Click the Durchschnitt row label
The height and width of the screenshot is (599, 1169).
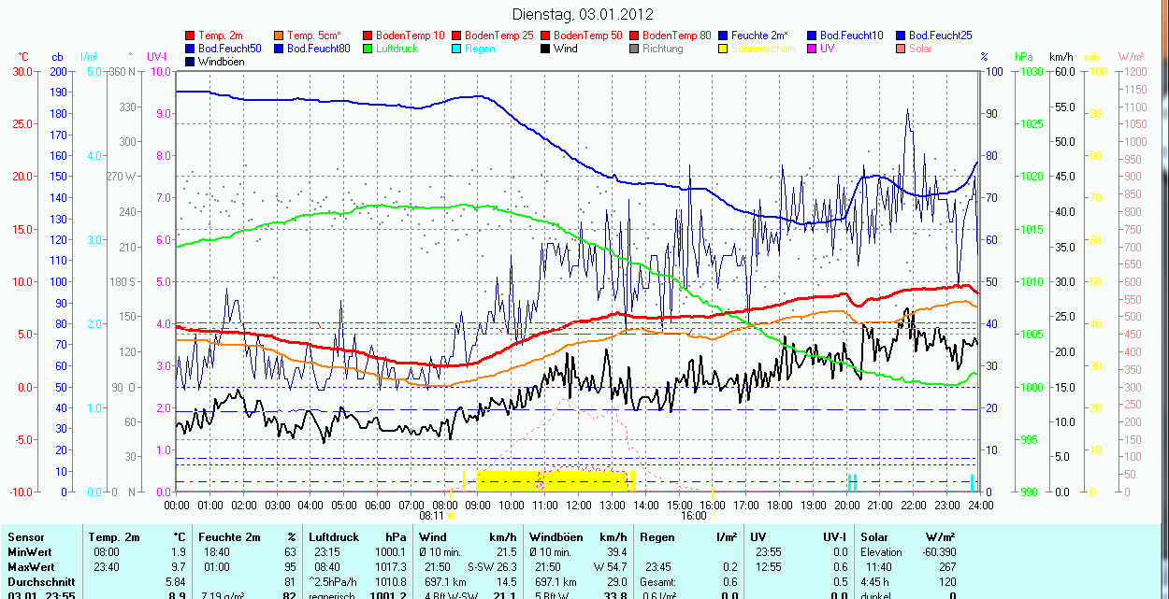pos(37,582)
